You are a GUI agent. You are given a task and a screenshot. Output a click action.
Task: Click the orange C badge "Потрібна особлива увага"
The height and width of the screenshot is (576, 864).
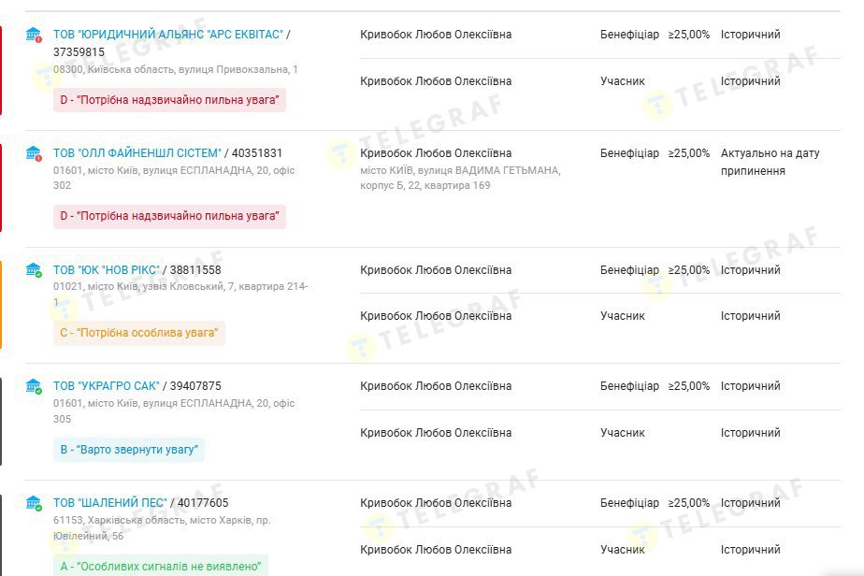[x=138, y=333]
